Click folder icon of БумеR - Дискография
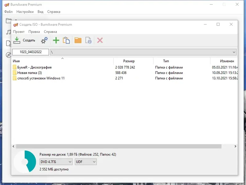 click(14, 67)
